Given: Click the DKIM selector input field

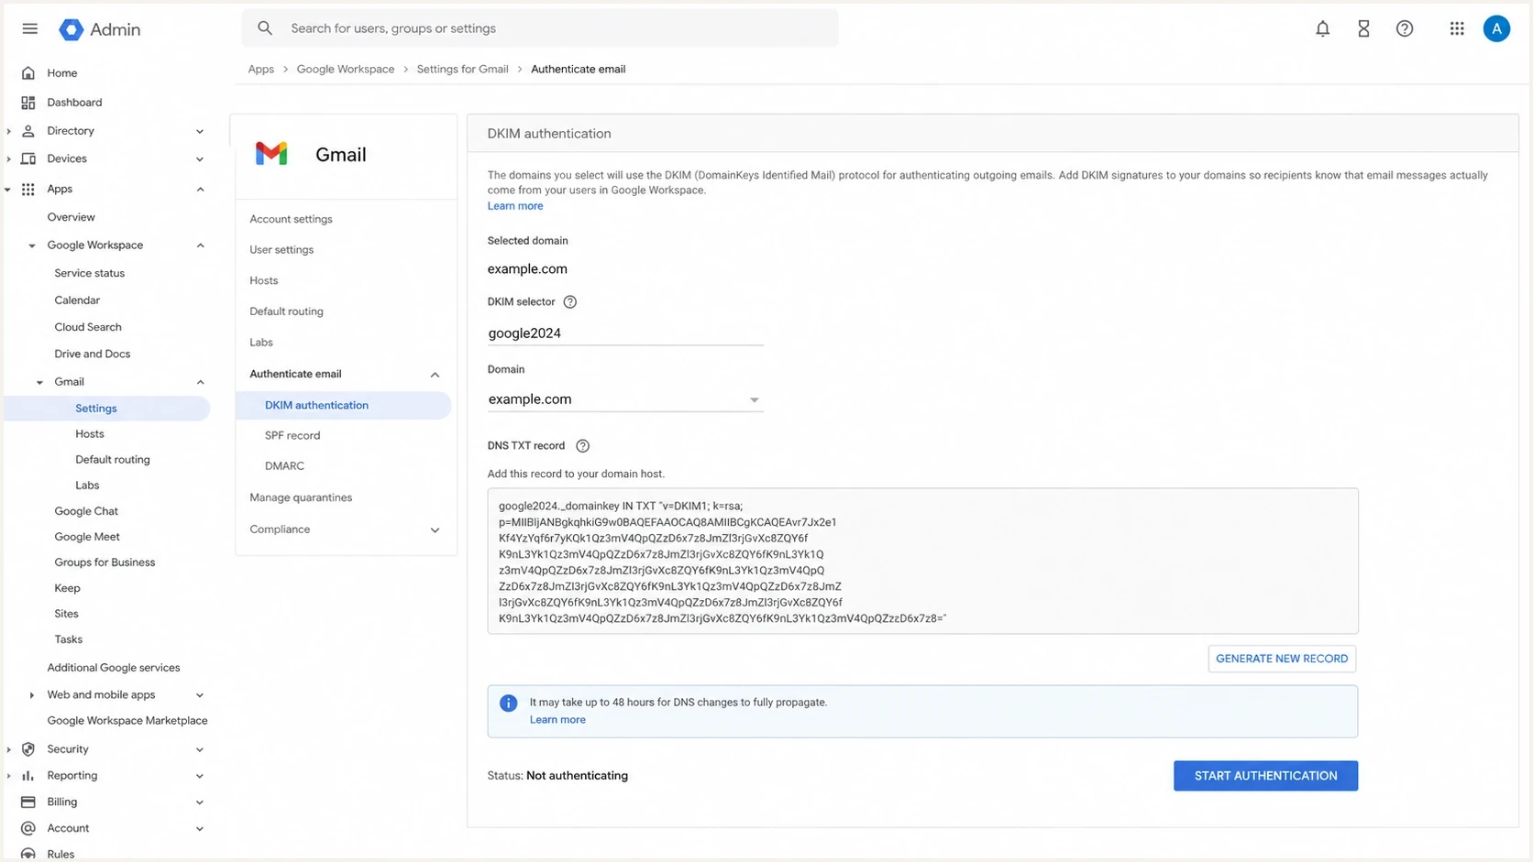Looking at the screenshot, I should [625, 333].
